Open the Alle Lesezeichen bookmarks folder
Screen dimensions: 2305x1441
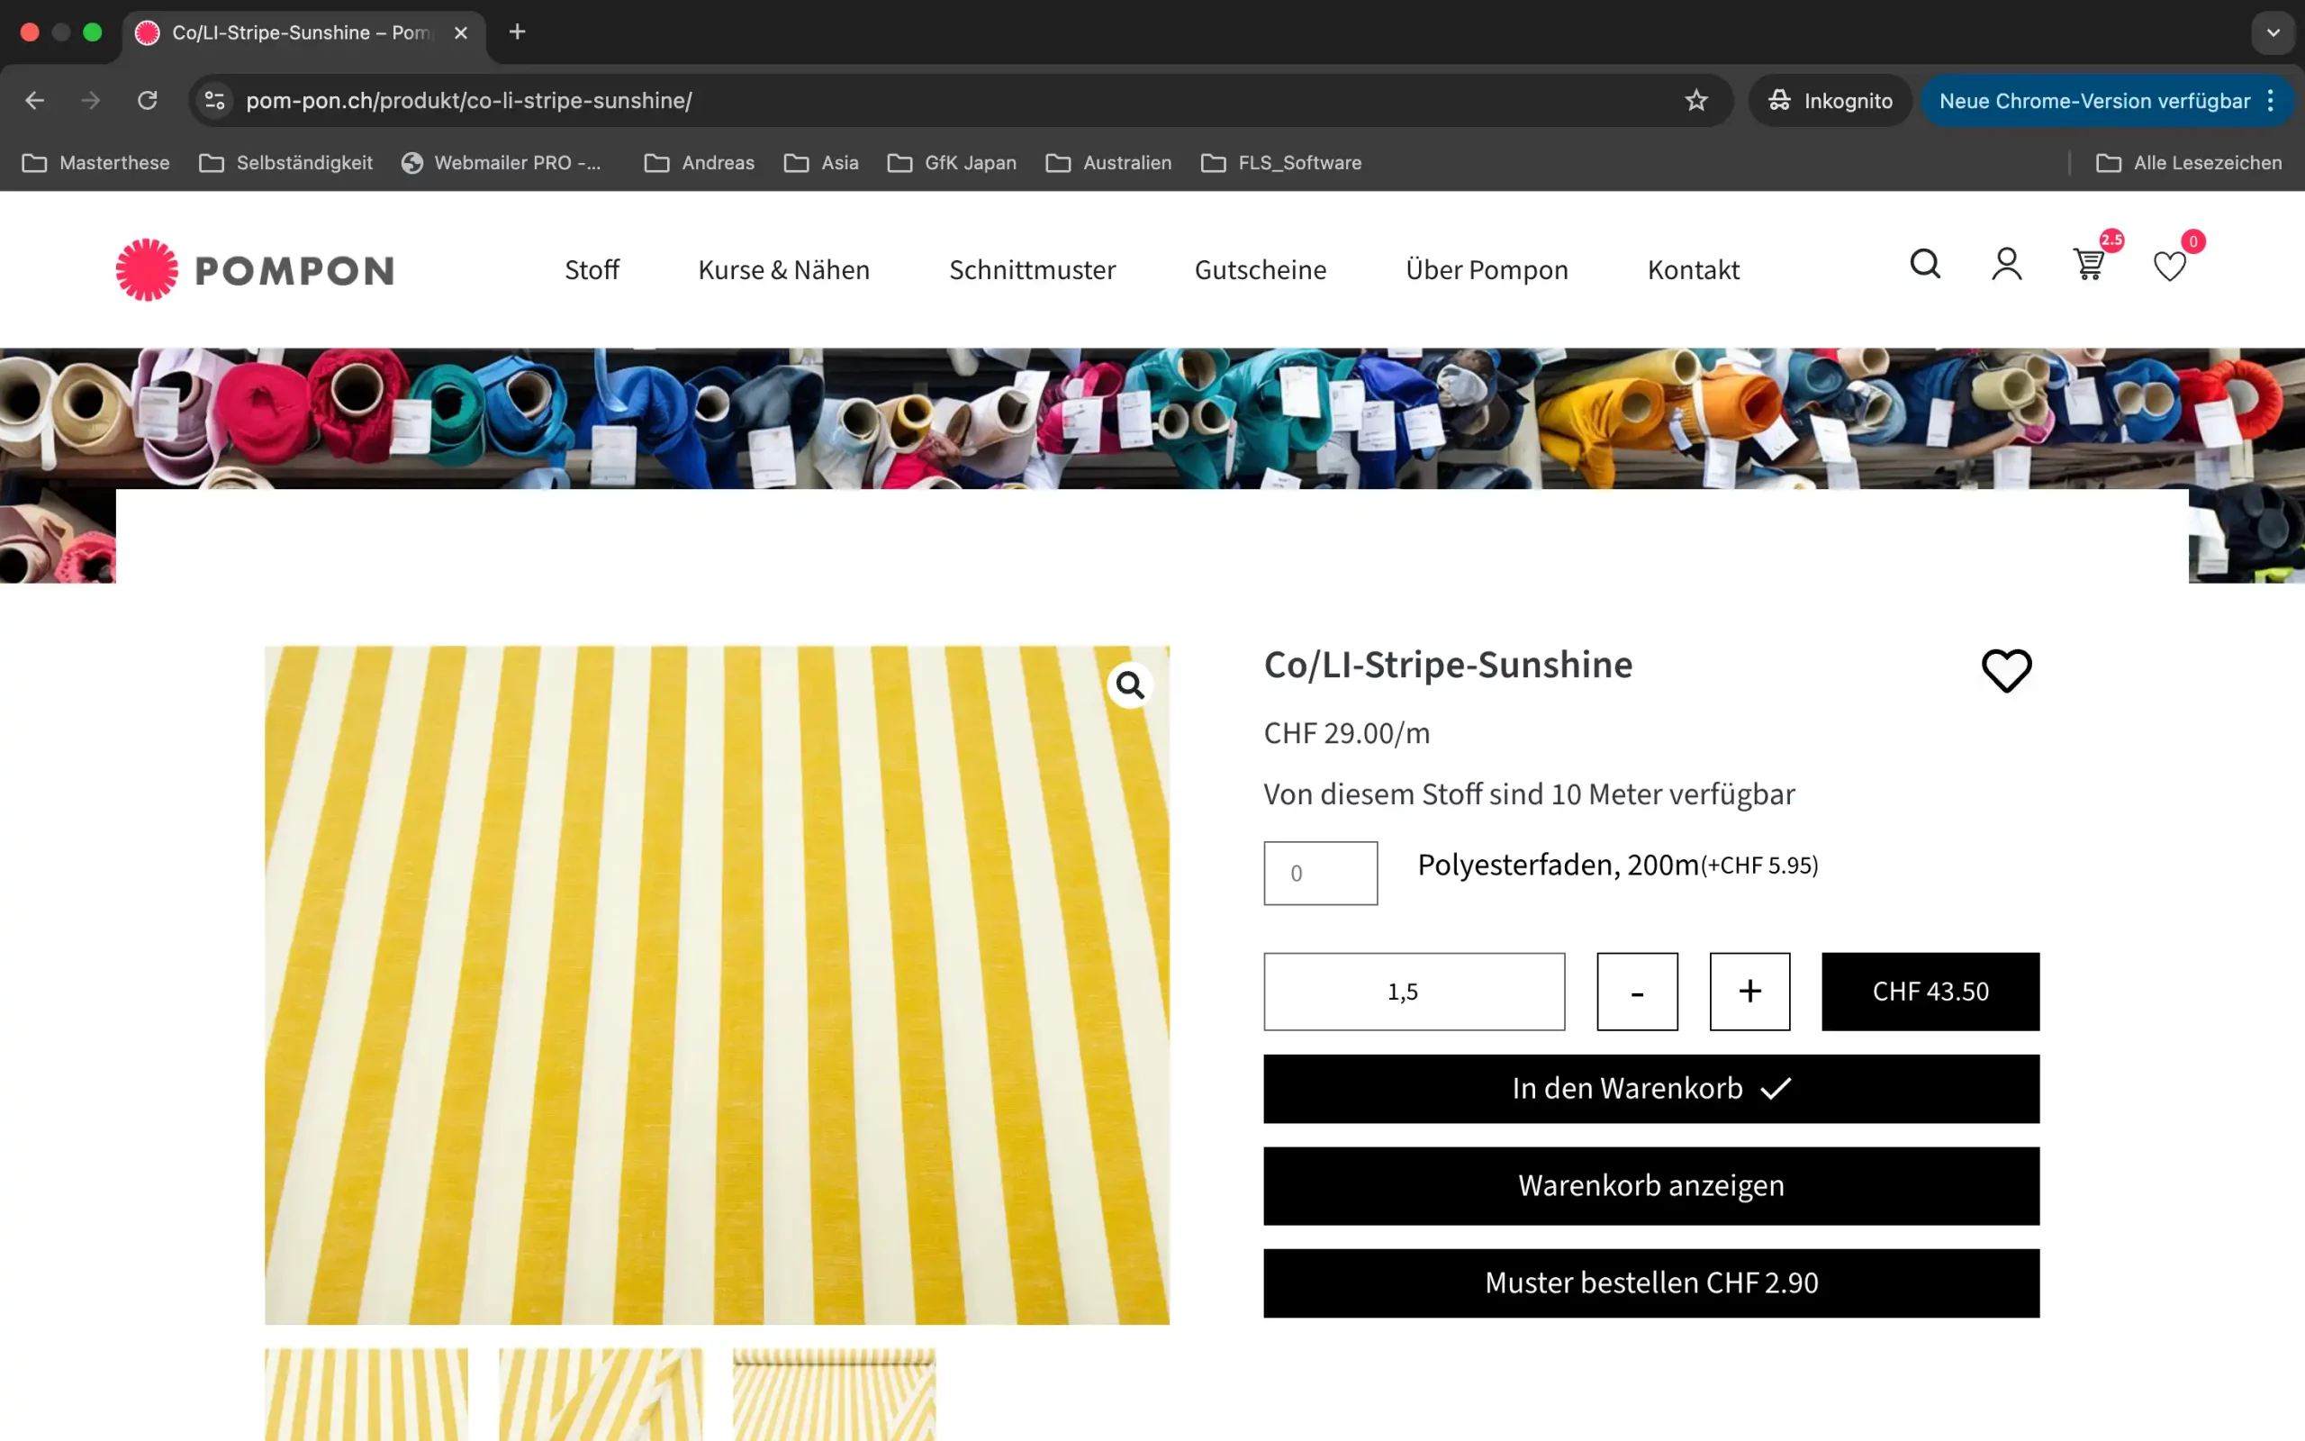click(x=2189, y=163)
